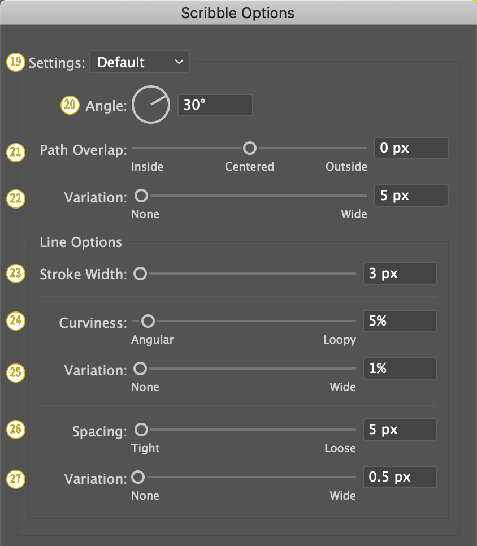
Task: Click the Curviness Variation field showing 1%
Action: point(400,369)
